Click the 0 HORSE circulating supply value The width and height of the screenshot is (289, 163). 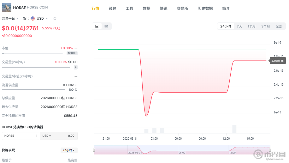pyautogui.click(x=70, y=85)
